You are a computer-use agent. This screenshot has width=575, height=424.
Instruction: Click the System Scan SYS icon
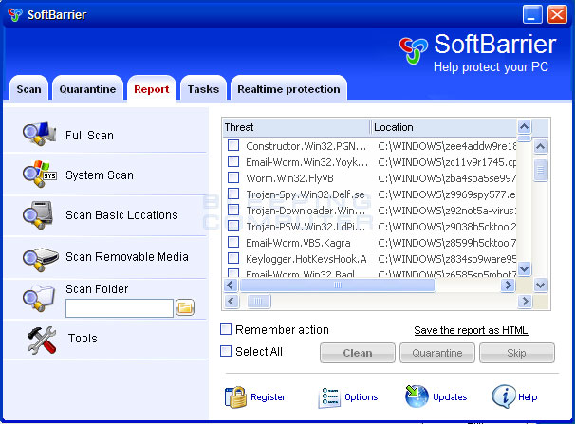(39, 174)
